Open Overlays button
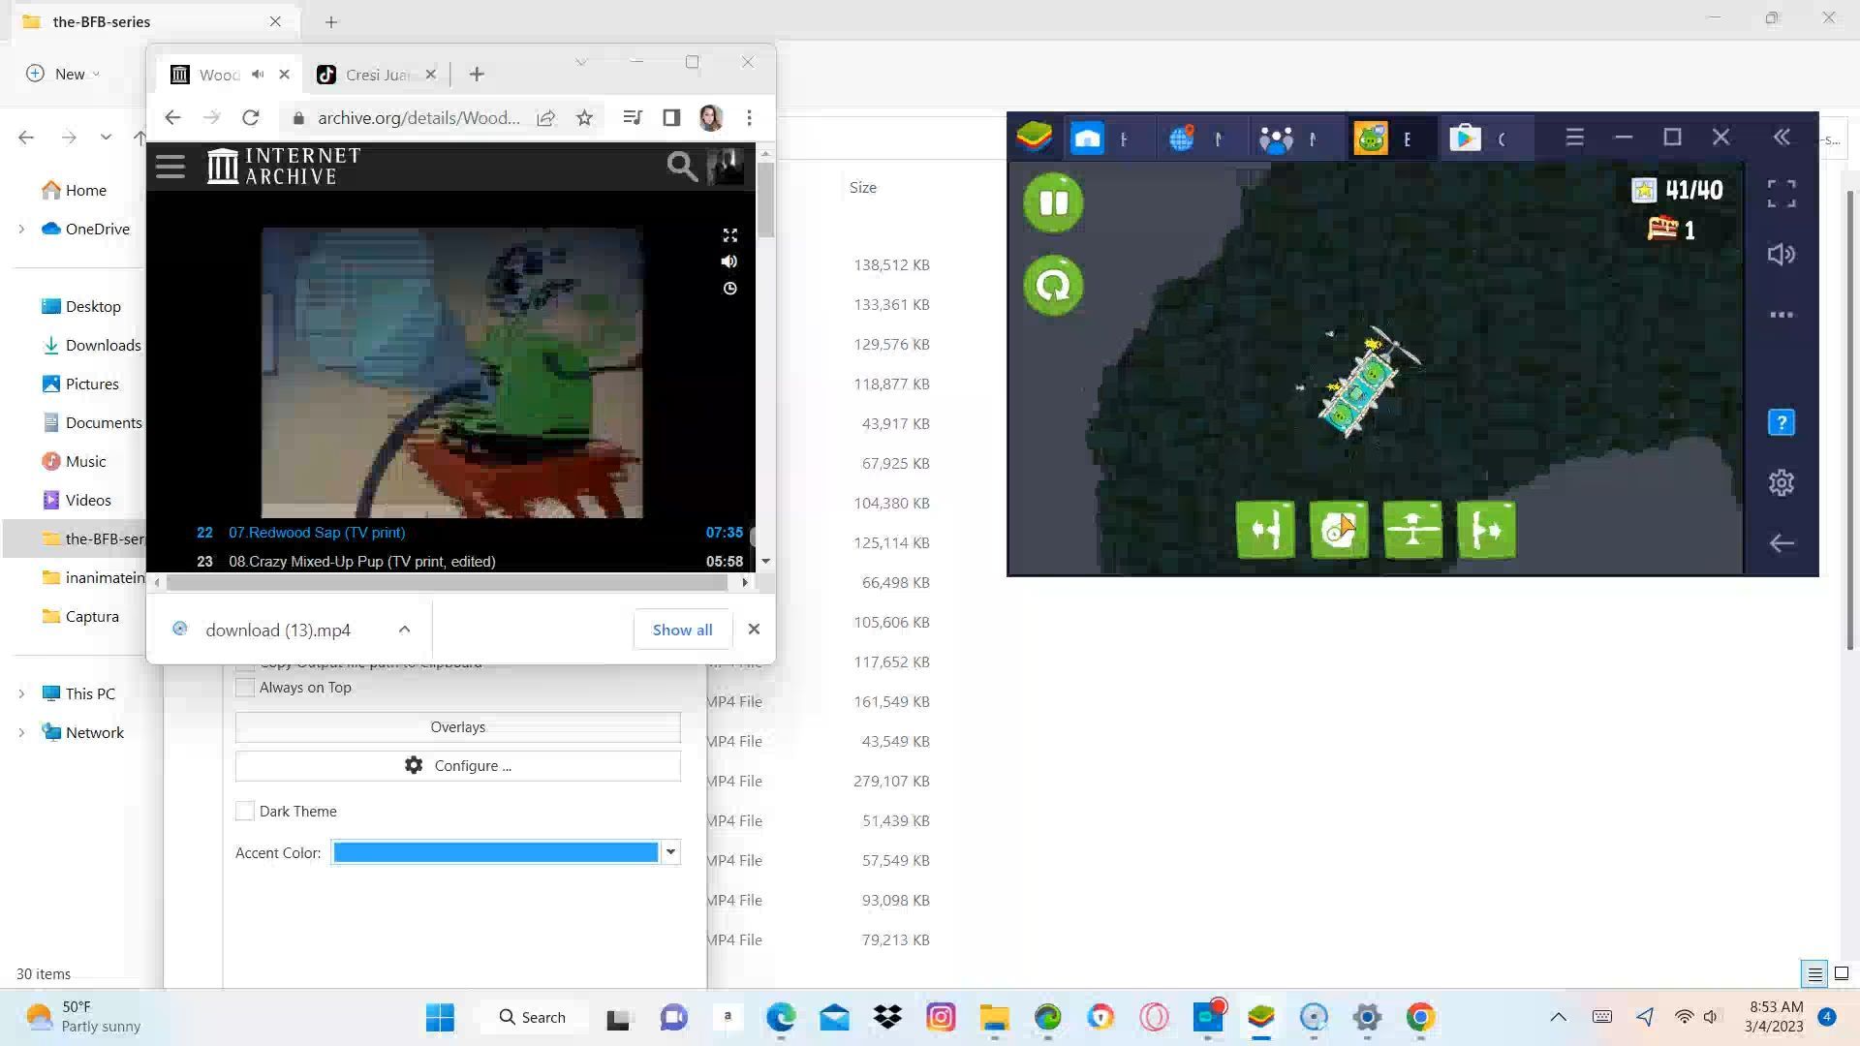 (458, 727)
